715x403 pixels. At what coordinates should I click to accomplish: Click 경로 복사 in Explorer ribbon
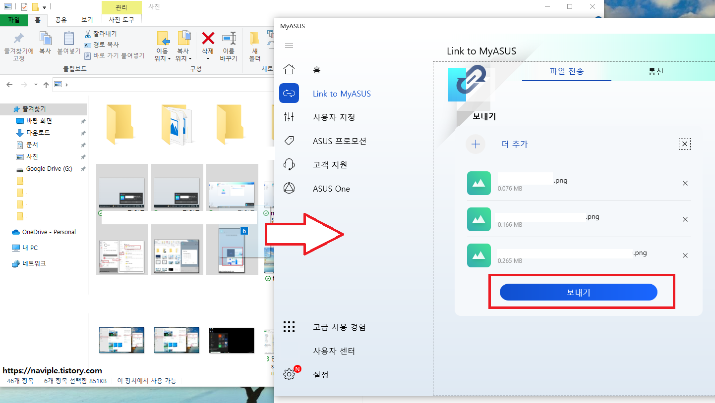(101, 45)
